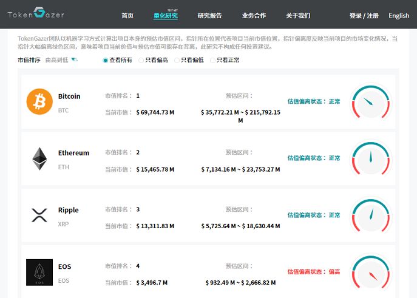Click the EOS logo icon

click(x=39, y=273)
